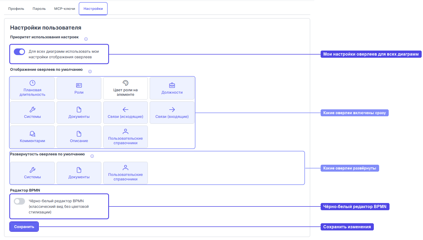This screenshot has height=240, width=423.
Task: Click document icon of Документы in Развернутость section
Action: coord(79,170)
